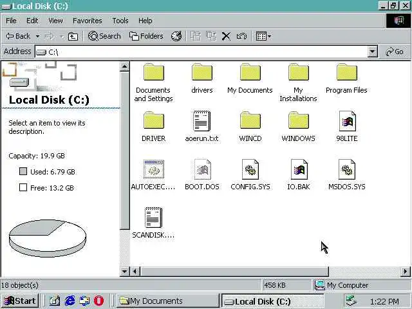Click the C:\ address field
The width and height of the screenshot is (412, 309).
click(x=201, y=51)
